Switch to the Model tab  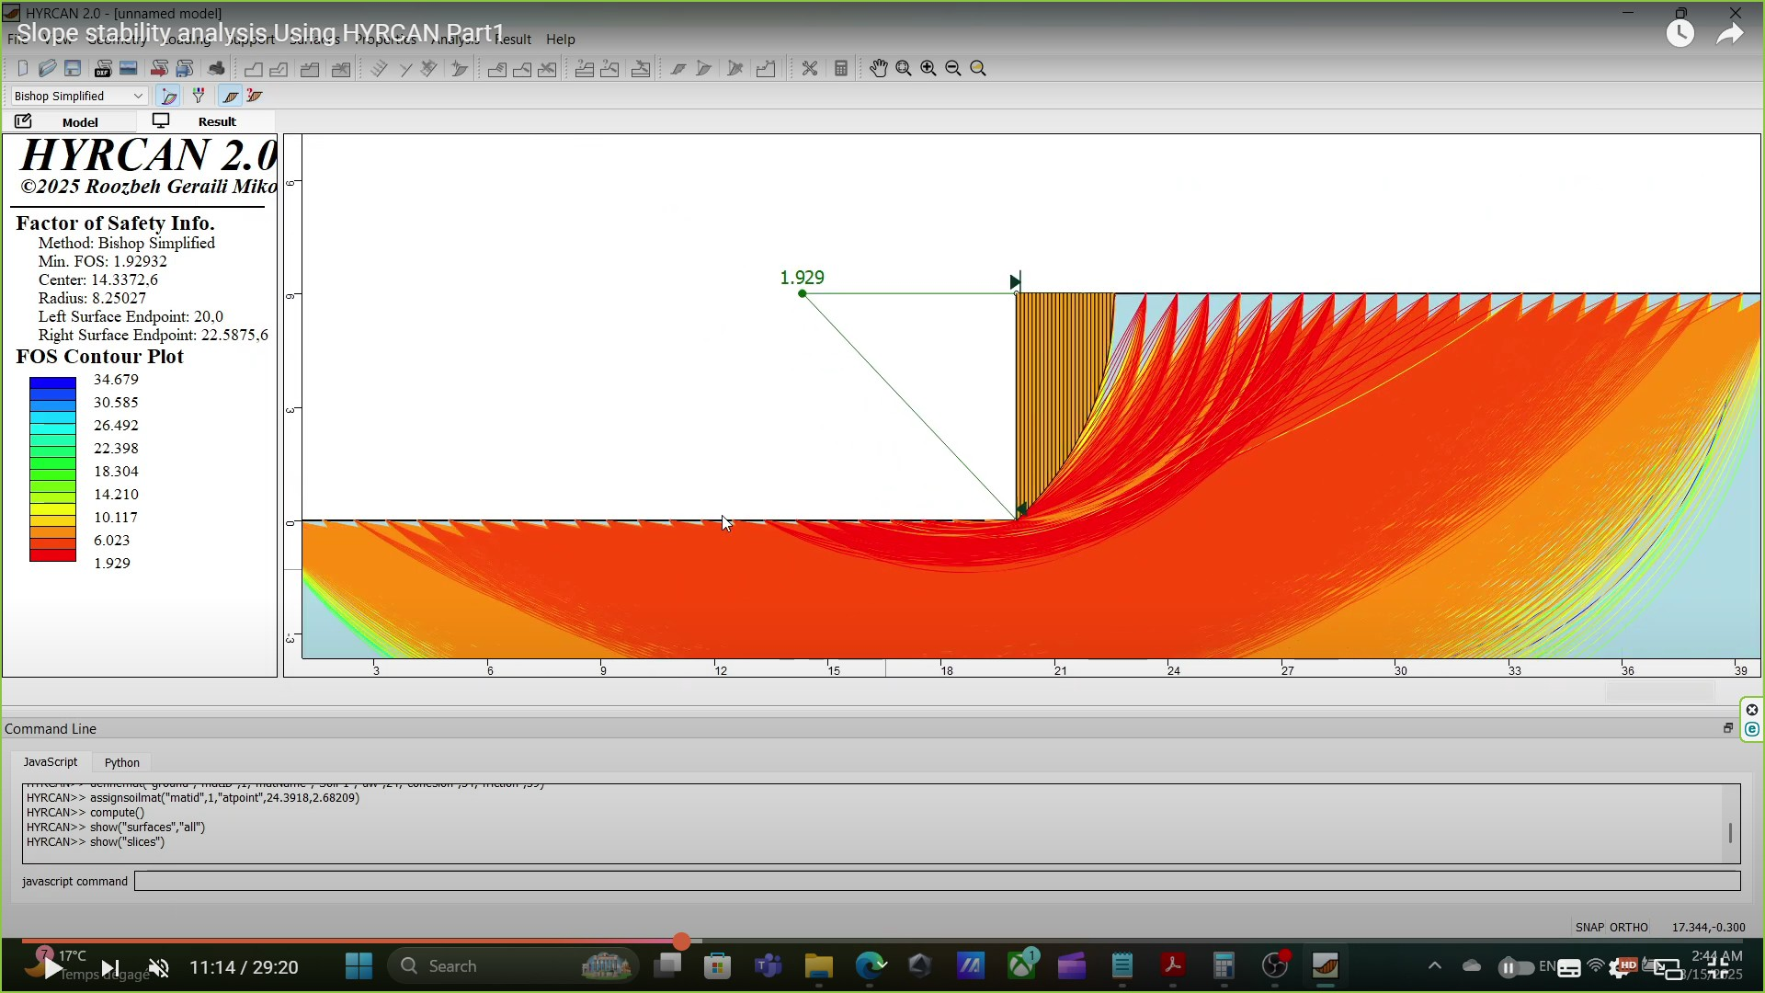coord(70,121)
